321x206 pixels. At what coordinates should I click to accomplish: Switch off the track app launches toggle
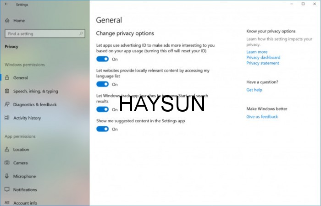pyautogui.click(x=102, y=109)
